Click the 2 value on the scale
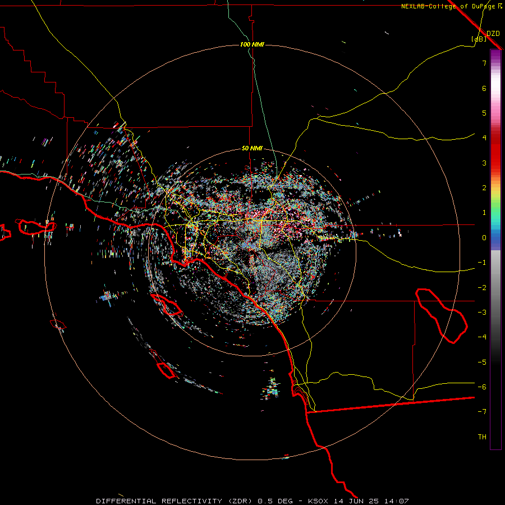 click(484, 188)
